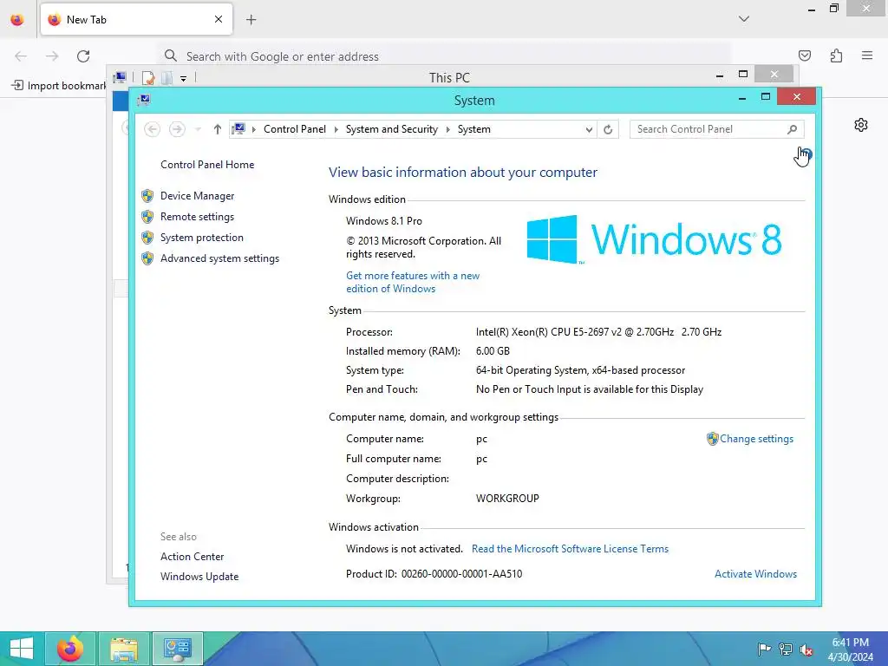Image resolution: width=888 pixels, height=666 pixels.
Task: Click Change settings for computer name
Action: (x=756, y=439)
